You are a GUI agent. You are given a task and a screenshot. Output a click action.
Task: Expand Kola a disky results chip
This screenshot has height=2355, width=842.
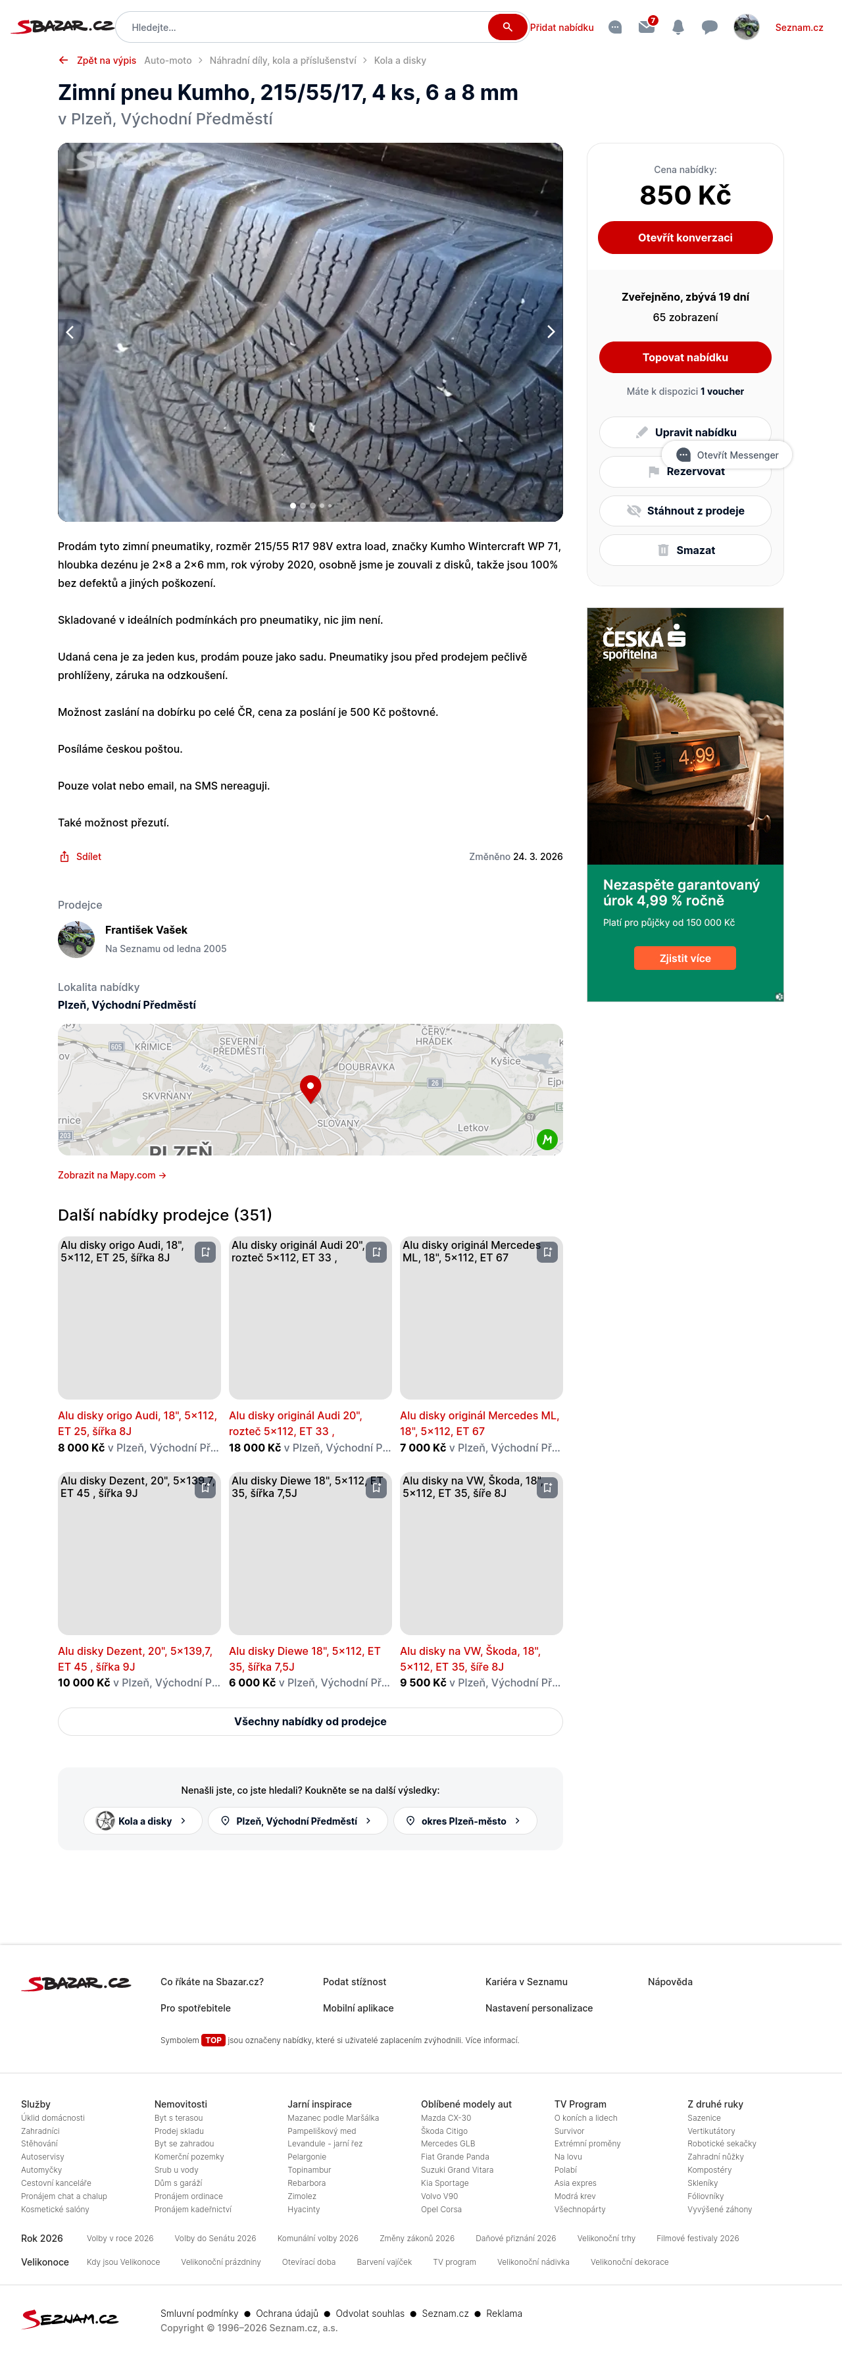[143, 1821]
